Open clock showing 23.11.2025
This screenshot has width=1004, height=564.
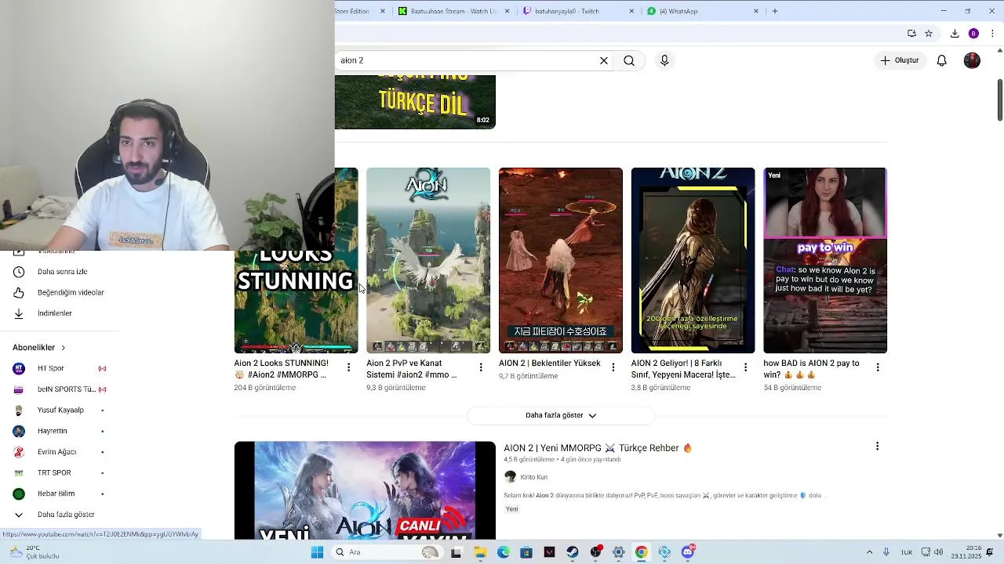tap(966, 552)
